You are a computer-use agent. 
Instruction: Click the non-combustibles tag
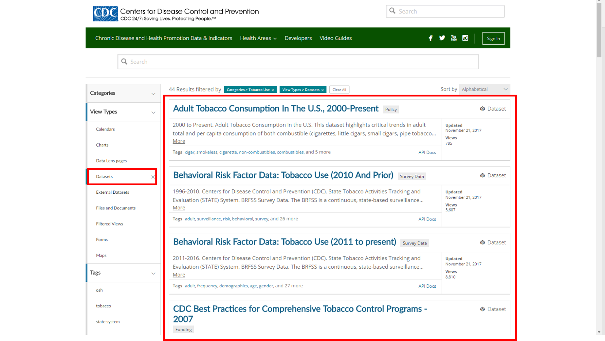click(x=257, y=152)
